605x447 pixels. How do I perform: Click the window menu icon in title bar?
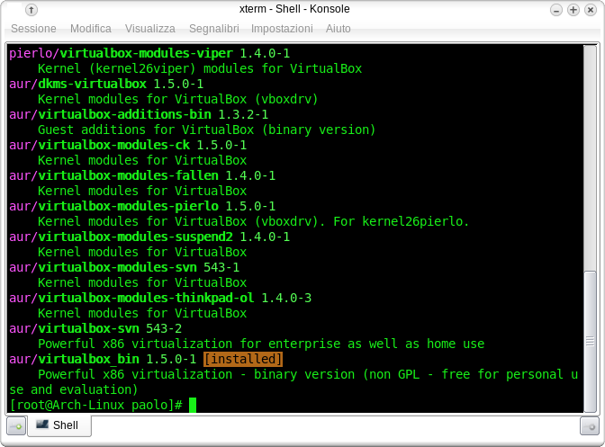[x=32, y=10]
